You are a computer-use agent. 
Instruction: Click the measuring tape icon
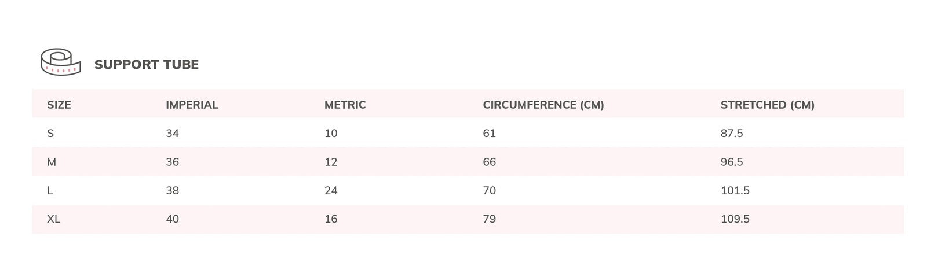tap(60, 62)
